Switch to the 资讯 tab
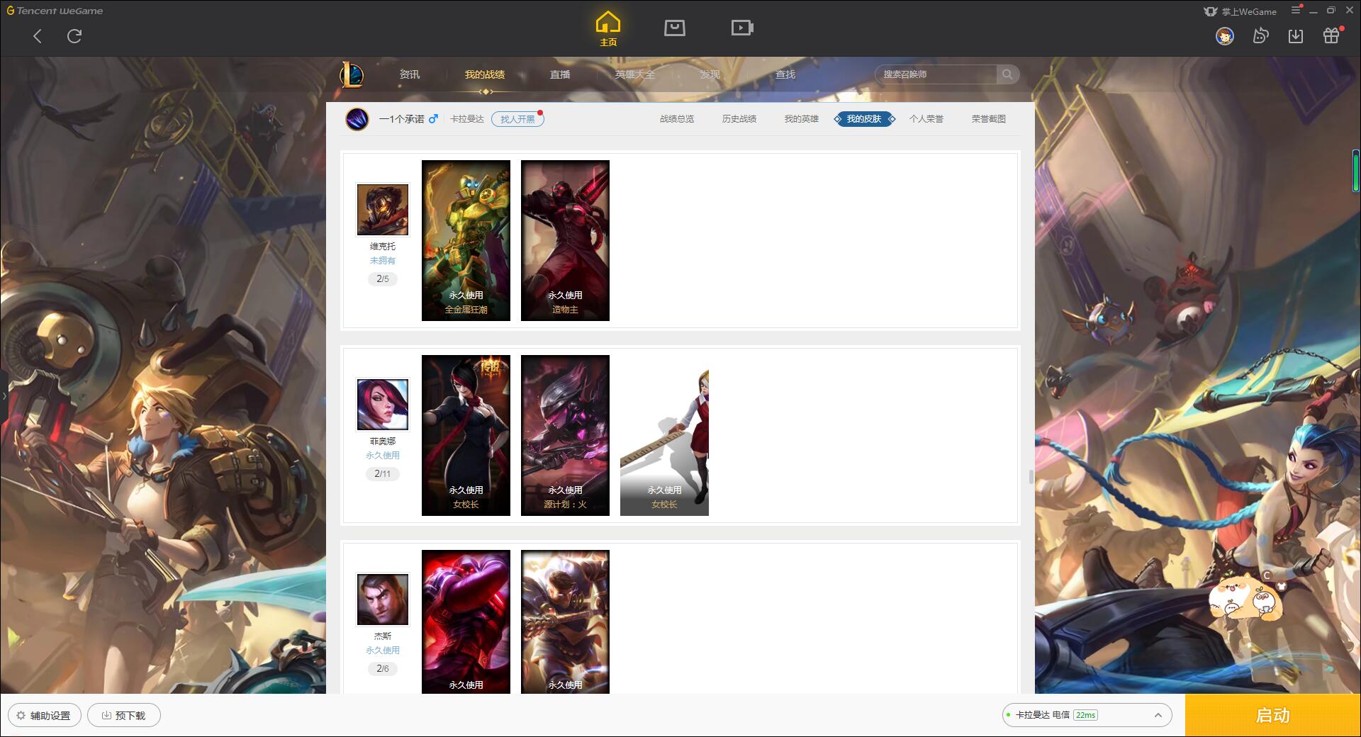The image size is (1361, 737). tap(410, 74)
